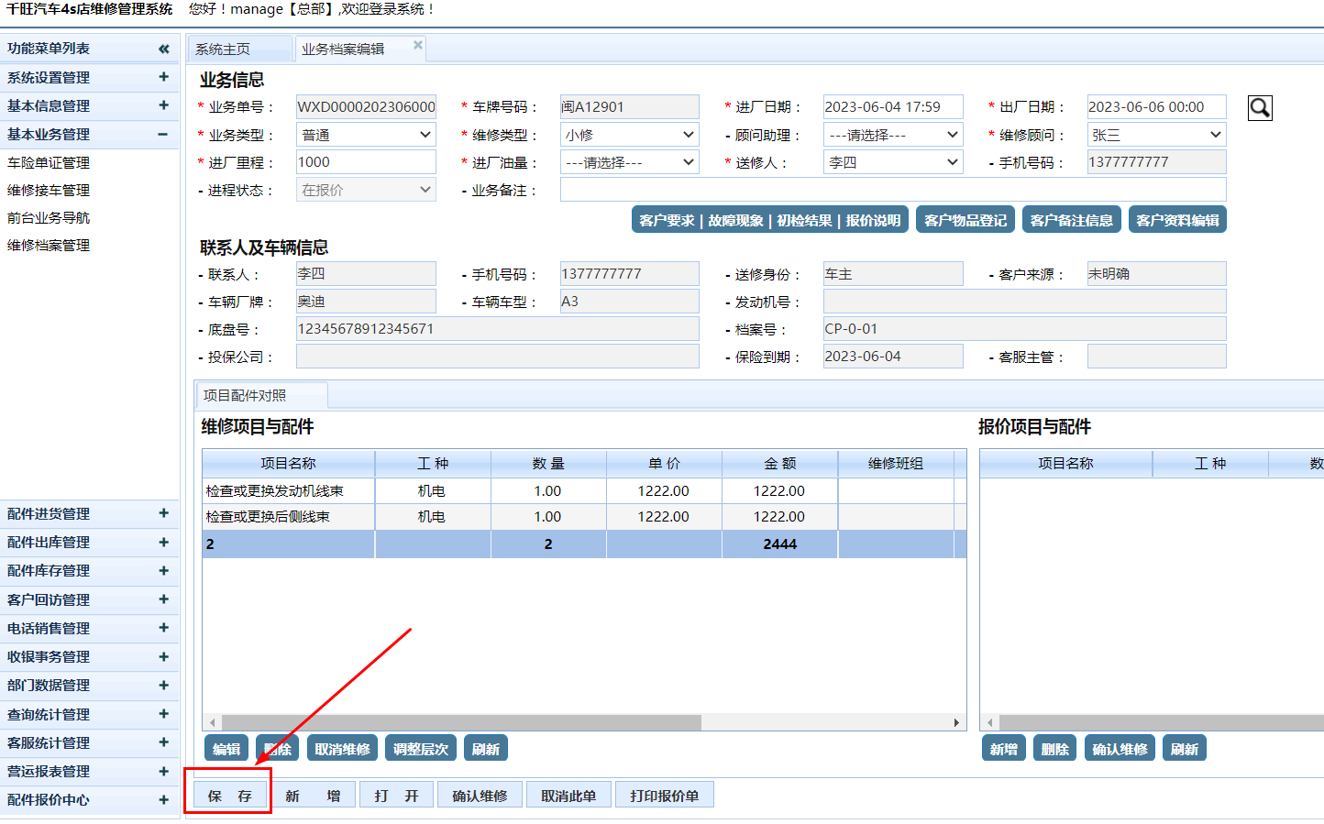Image resolution: width=1324 pixels, height=824 pixels.
Task: Select 项目配件对照 tab
Action: click(261, 395)
